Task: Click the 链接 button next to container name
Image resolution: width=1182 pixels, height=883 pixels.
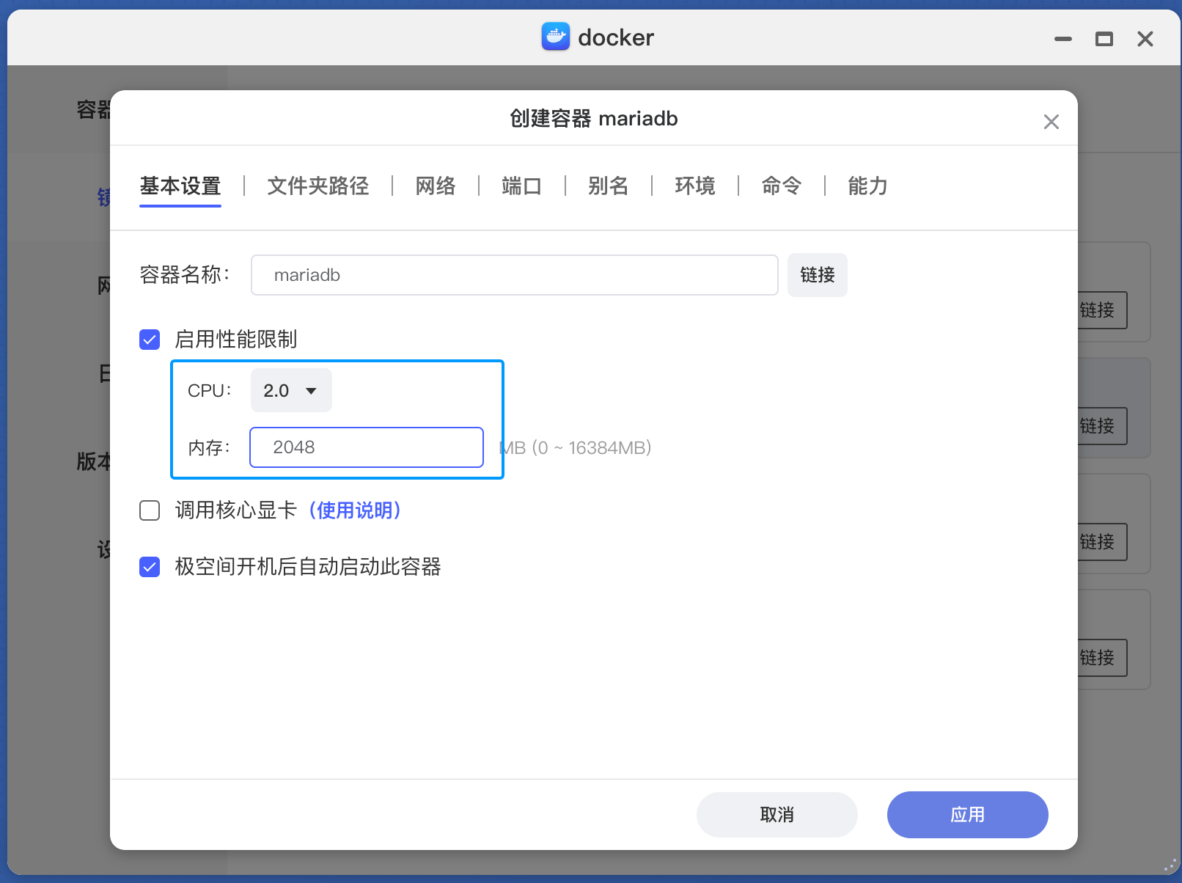Action: [818, 275]
